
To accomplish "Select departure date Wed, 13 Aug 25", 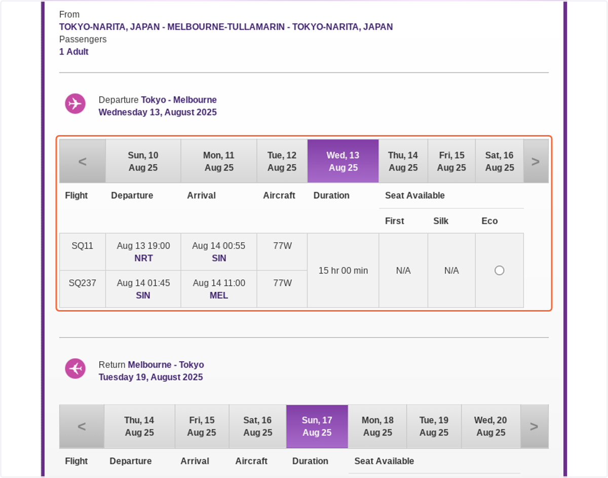I will point(343,161).
